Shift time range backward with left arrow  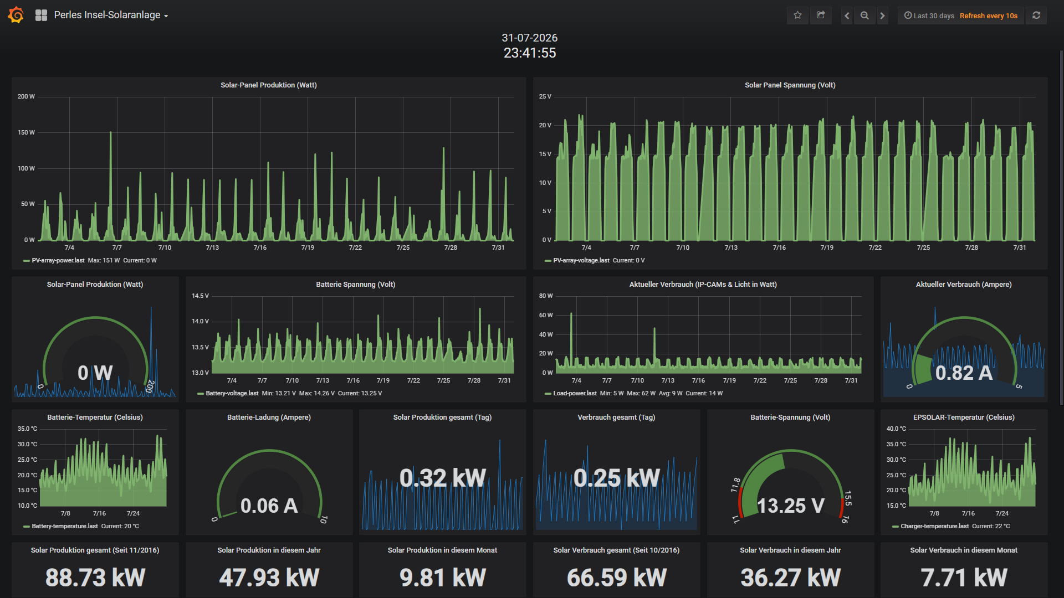point(847,16)
